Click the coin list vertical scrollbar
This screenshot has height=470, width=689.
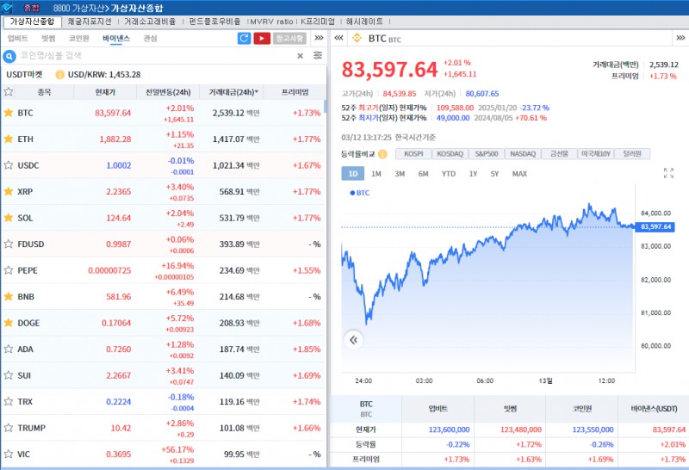click(326, 106)
